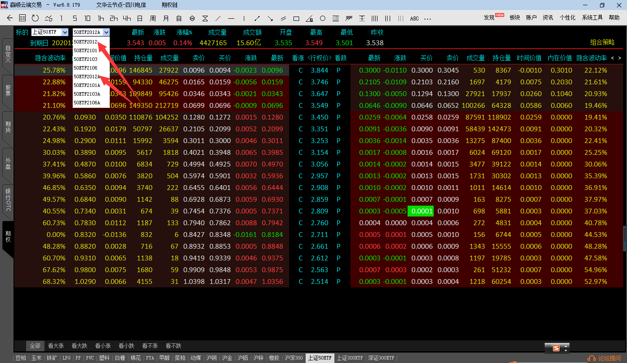Select the arrow line drawing tool
627x363 pixels.
tap(257, 18)
